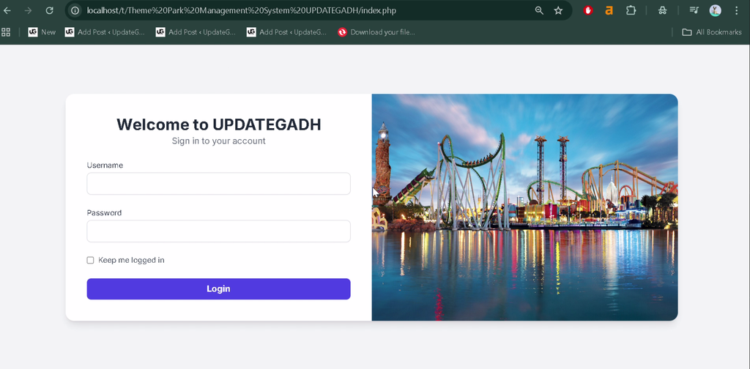Viewport: 750px width, 369px height.
Task: Open the Chrome three-dot menu
Action: tap(737, 10)
